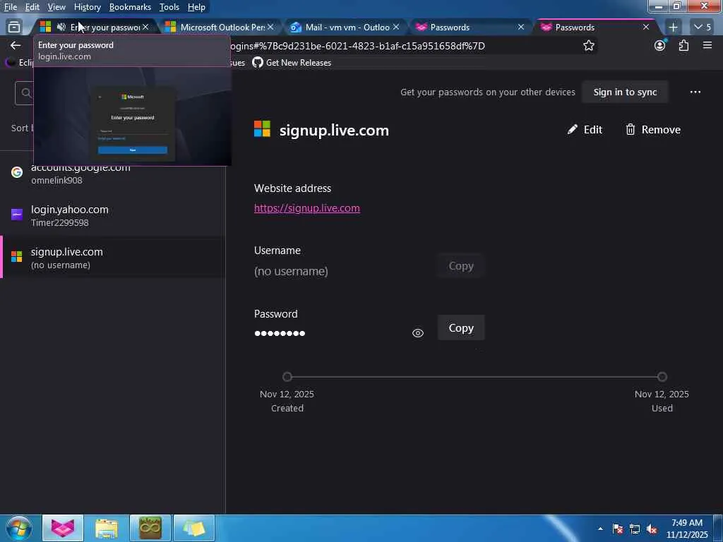Show hidden system tray icons

pyautogui.click(x=600, y=529)
